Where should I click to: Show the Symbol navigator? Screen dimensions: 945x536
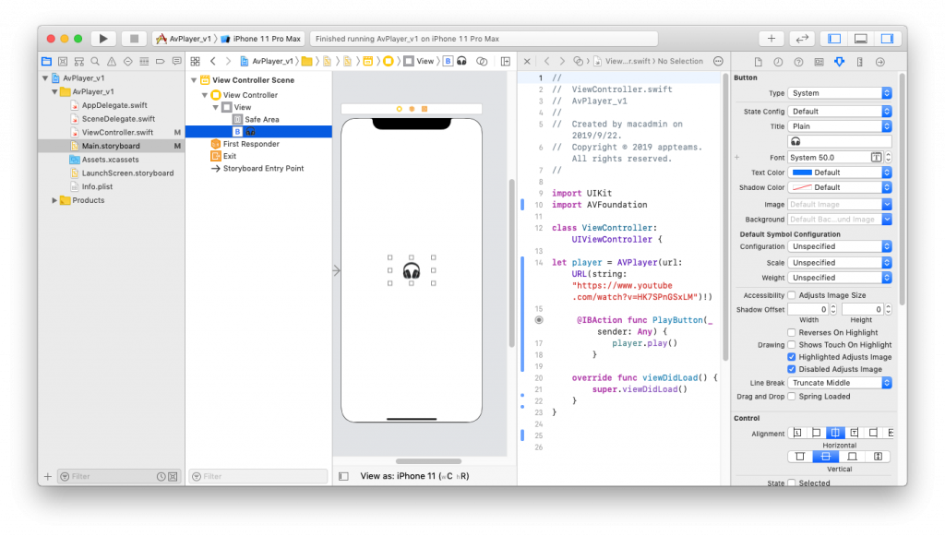[79, 62]
